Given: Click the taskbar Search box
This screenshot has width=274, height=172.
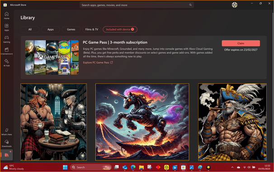Looking at the screenshot, I should 91,167.
